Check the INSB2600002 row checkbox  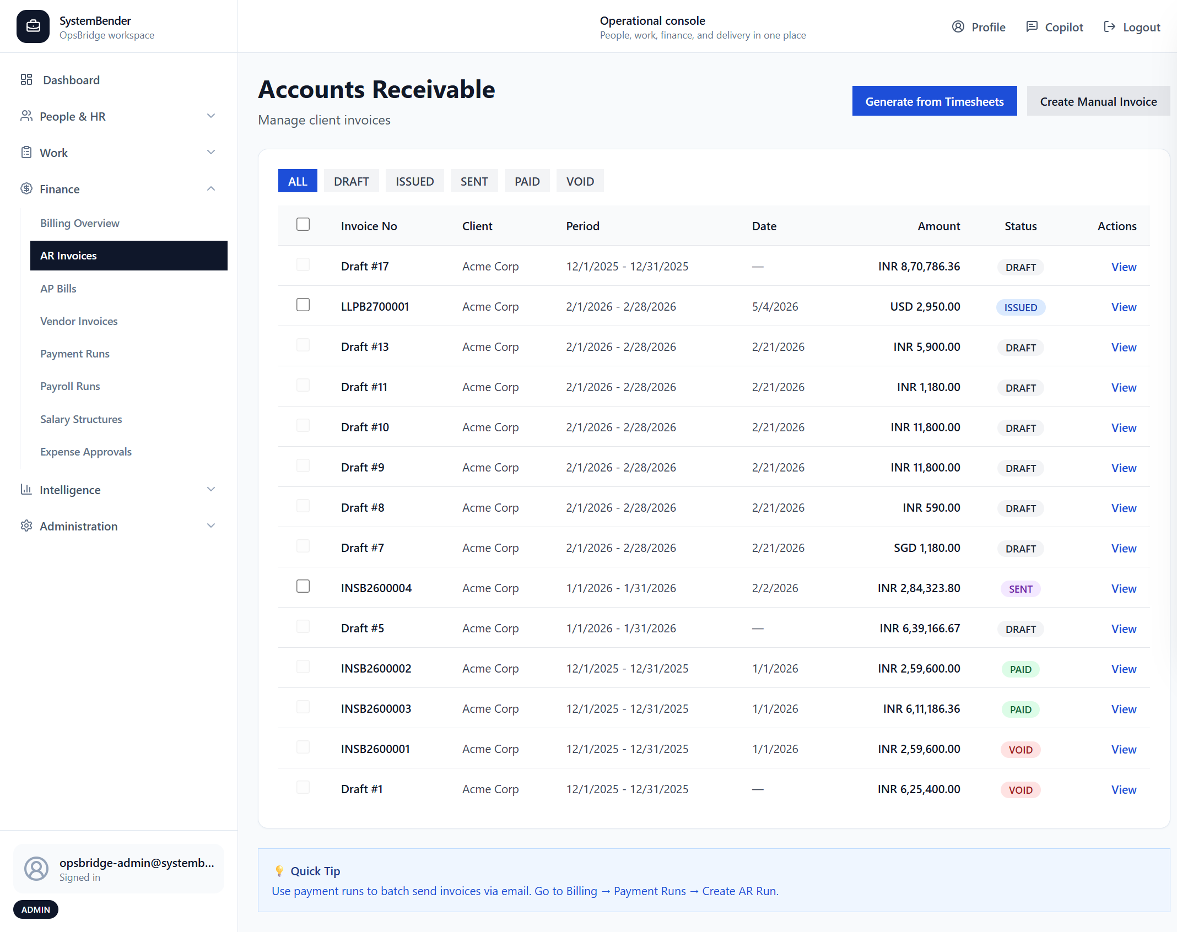303,667
